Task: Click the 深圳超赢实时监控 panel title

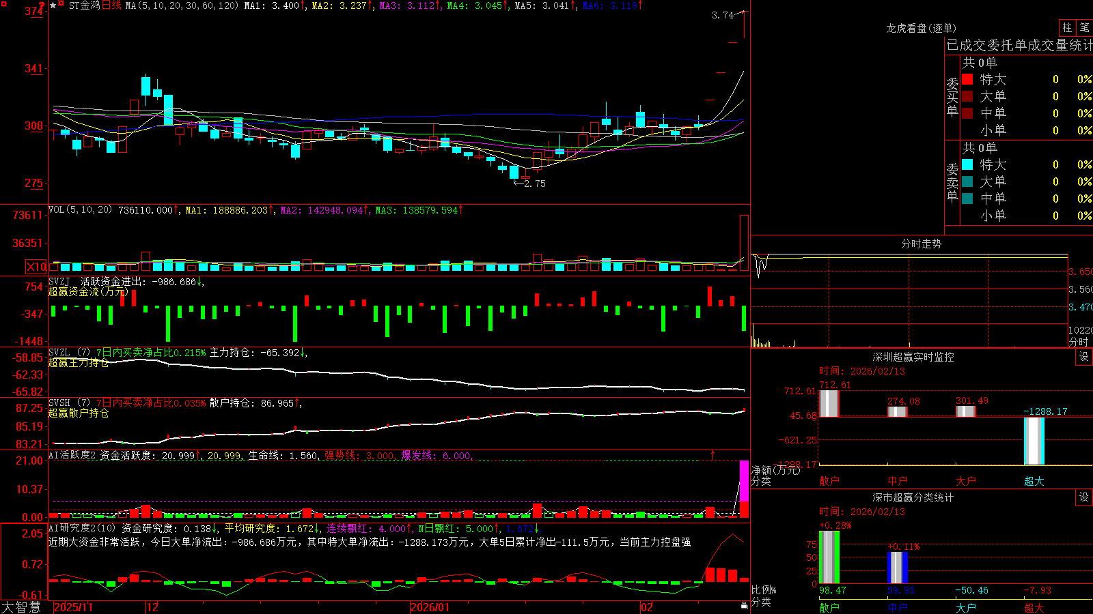Action: coord(913,357)
